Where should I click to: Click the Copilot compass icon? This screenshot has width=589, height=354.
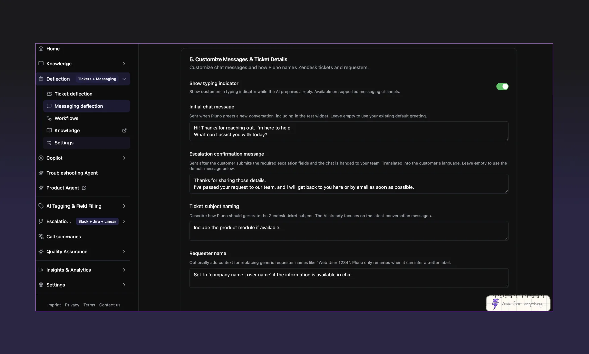(41, 158)
